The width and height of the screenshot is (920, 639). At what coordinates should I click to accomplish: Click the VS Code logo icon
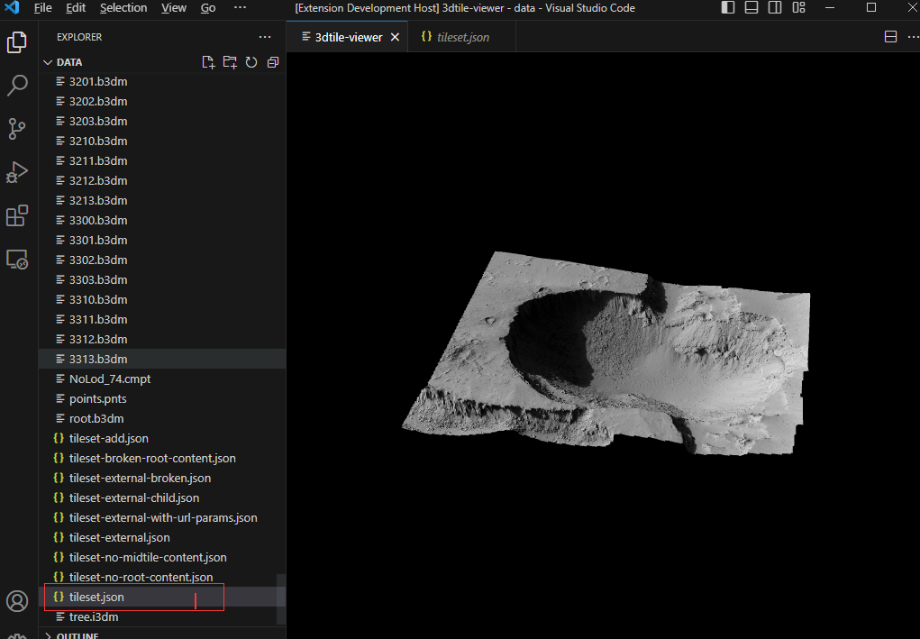[12, 7]
